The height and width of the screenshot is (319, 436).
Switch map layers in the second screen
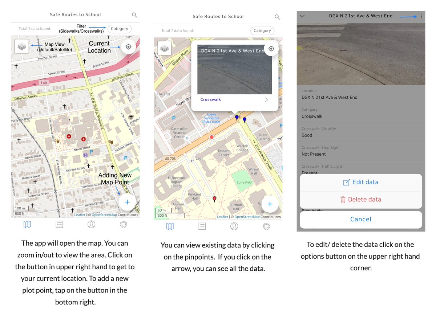(165, 48)
